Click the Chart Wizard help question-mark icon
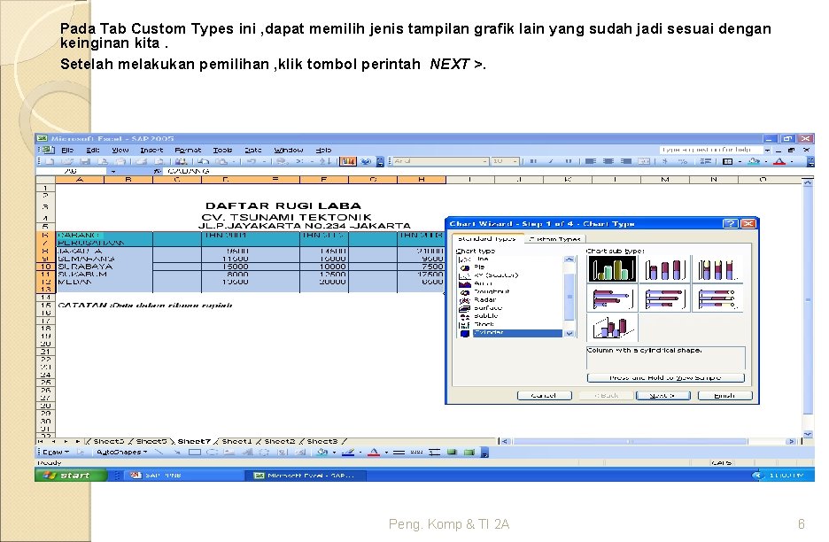829x542 pixels. click(730, 224)
